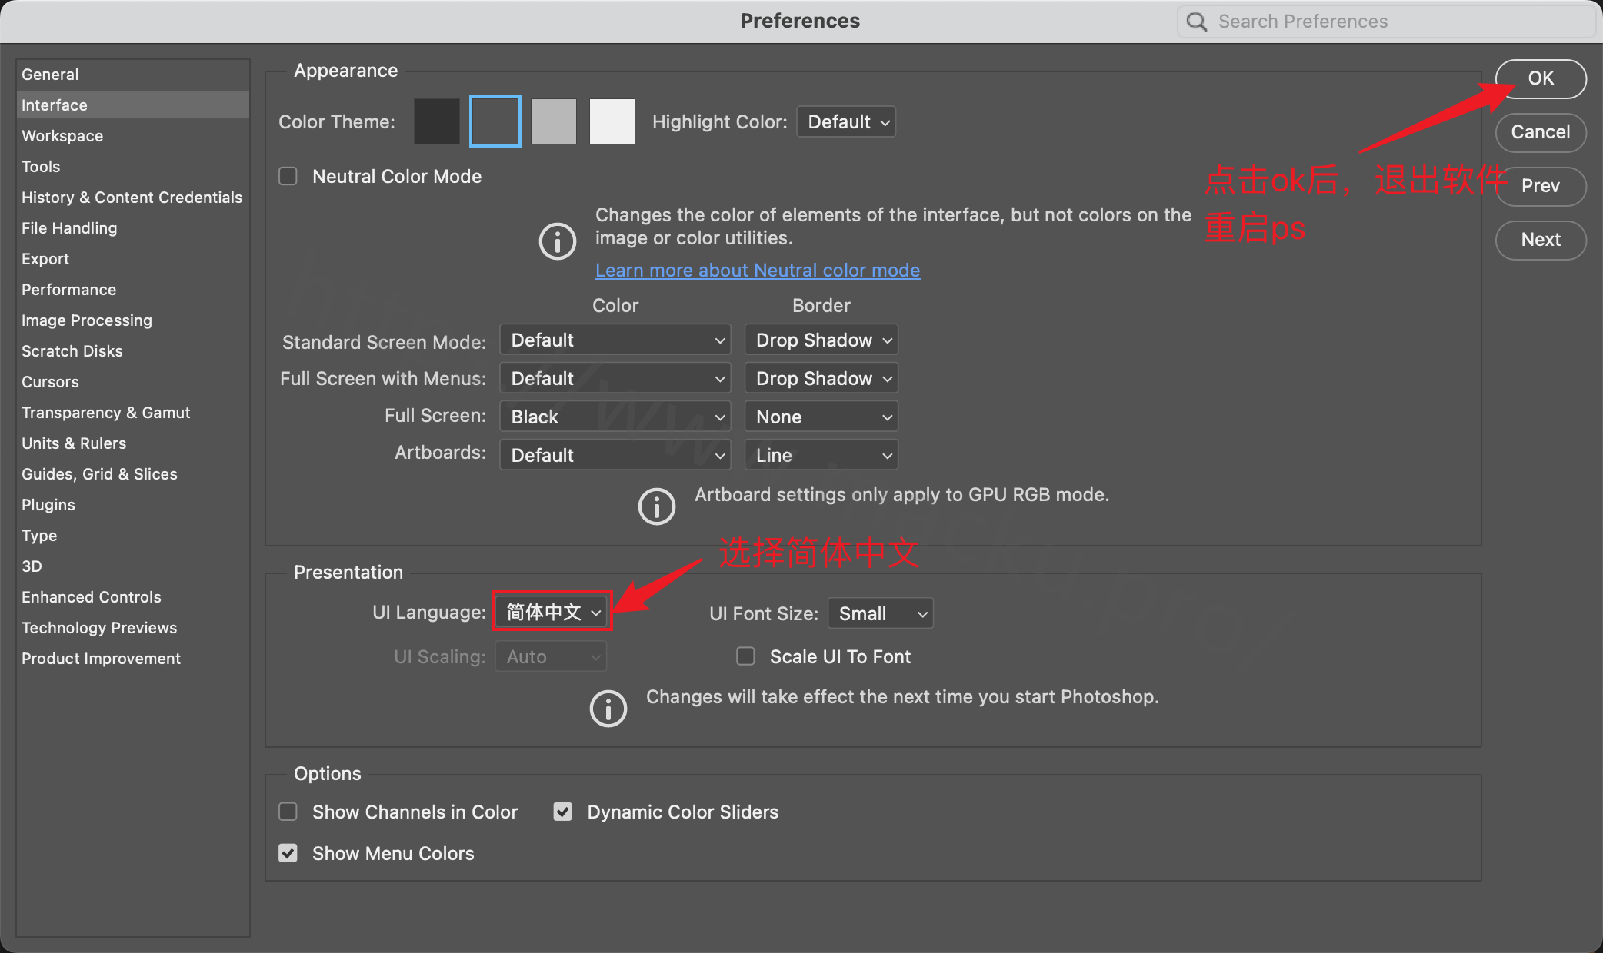
Task: Disable Show Menu Colors
Action: point(288,853)
